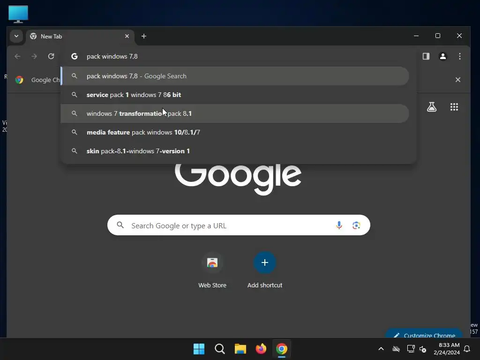Select 'pack windows 7,8 - Google Search' suggestion
The image size is (480, 360).
(235, 76)
